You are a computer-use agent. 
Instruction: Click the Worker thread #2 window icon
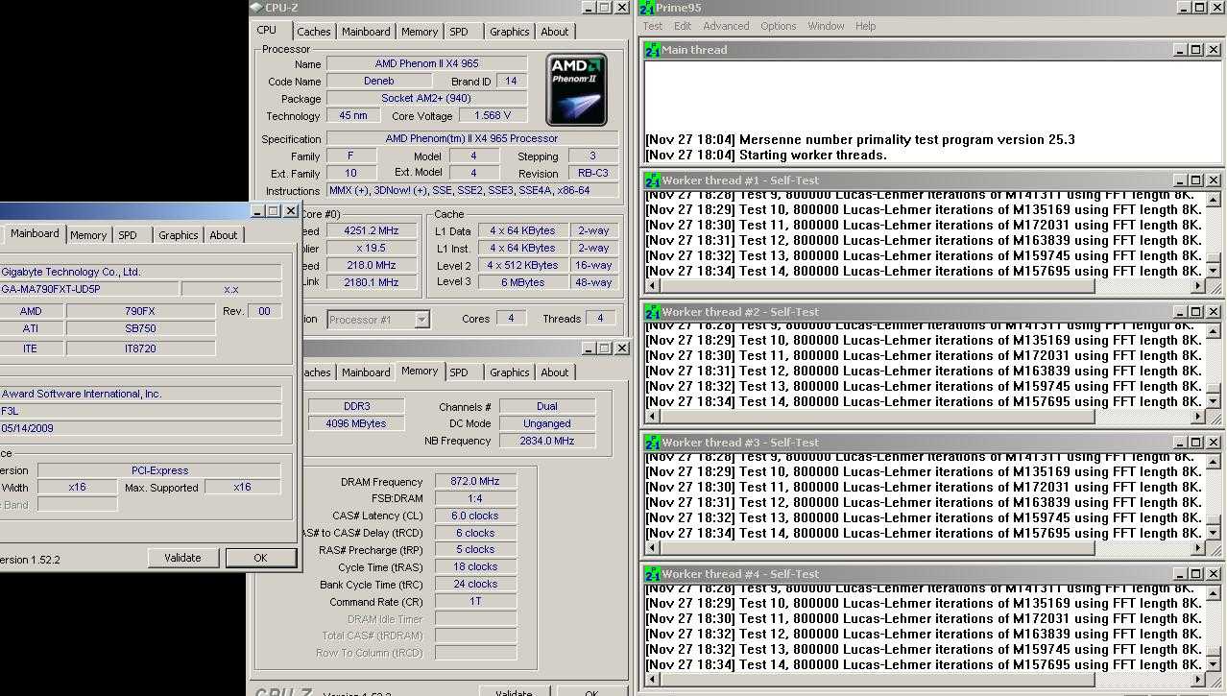652,311
